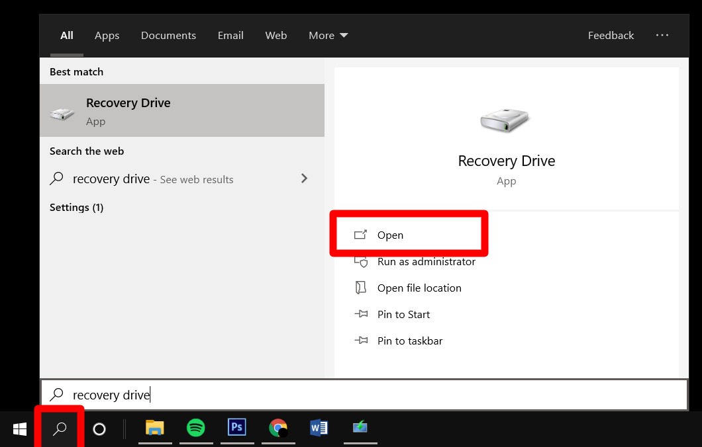Switch to the Apps search tab
This screenshot has height=447, width=702.
click(x=107, y=35)
